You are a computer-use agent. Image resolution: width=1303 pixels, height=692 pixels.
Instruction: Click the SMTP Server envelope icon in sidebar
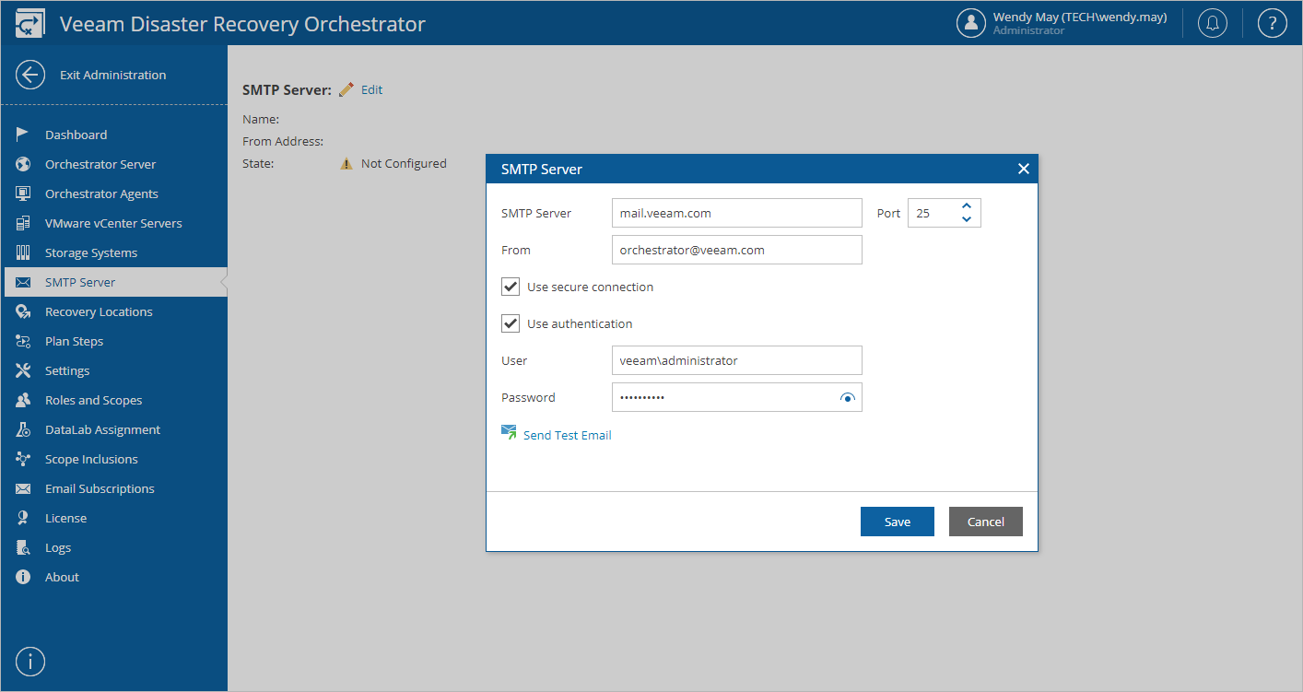pos(23,282)
